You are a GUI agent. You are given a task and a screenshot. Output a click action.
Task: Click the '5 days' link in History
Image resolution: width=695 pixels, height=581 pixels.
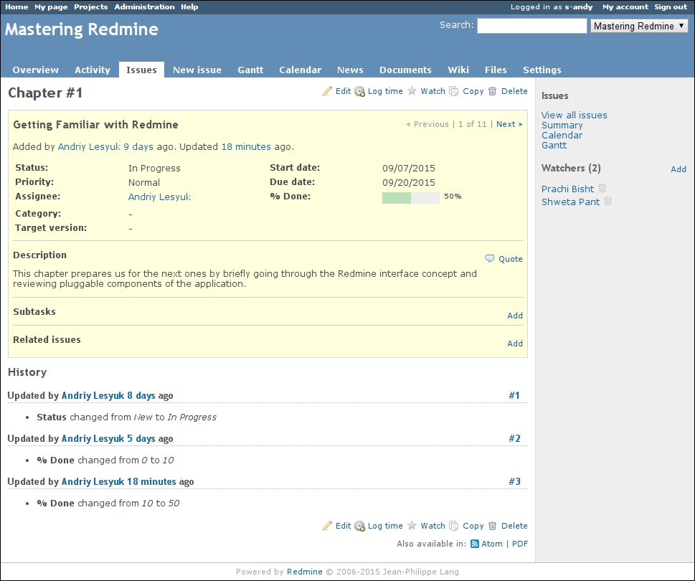coord(141,439)
